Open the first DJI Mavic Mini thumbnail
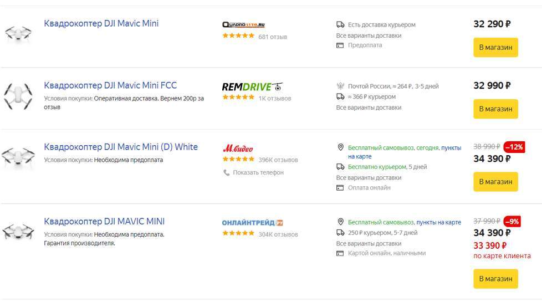Screen dimensions: 542x302 pyautogui.click(x=18, y=34)
